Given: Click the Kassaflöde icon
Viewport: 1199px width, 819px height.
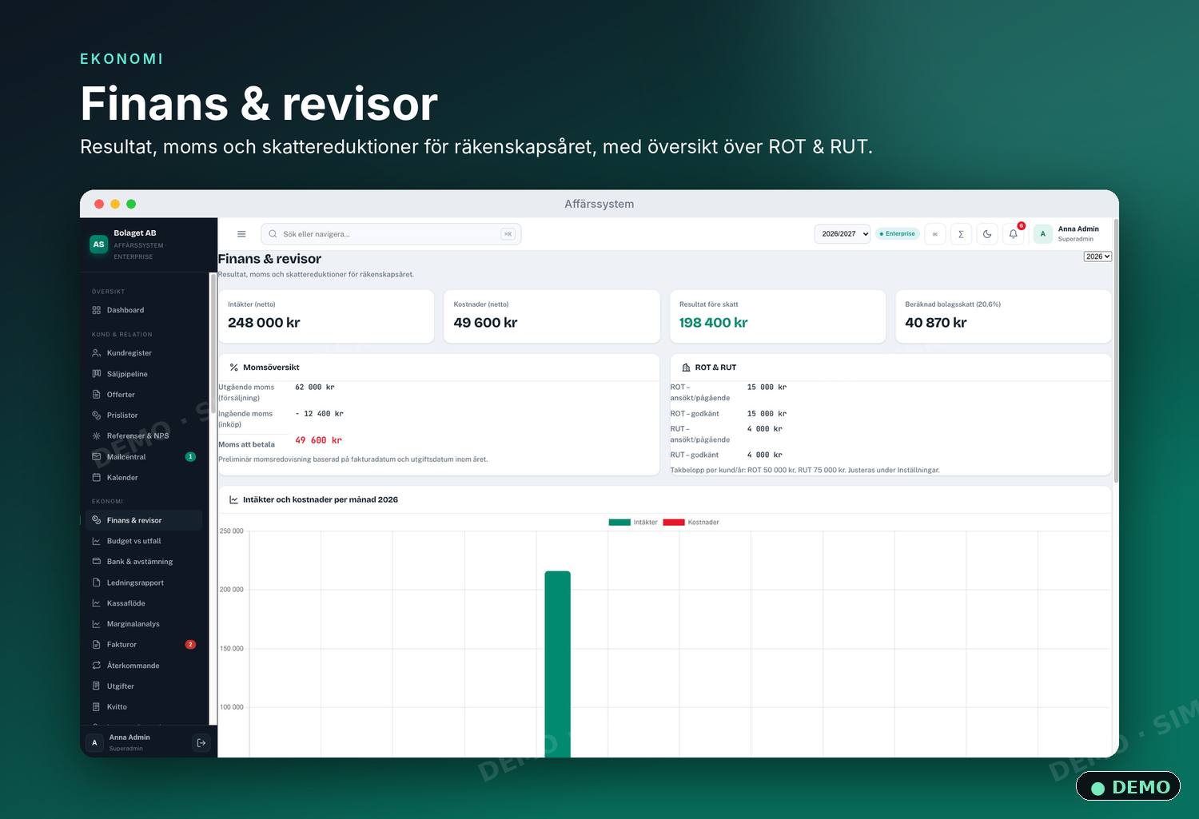Looking at the screenshot, I should point(97,603).
